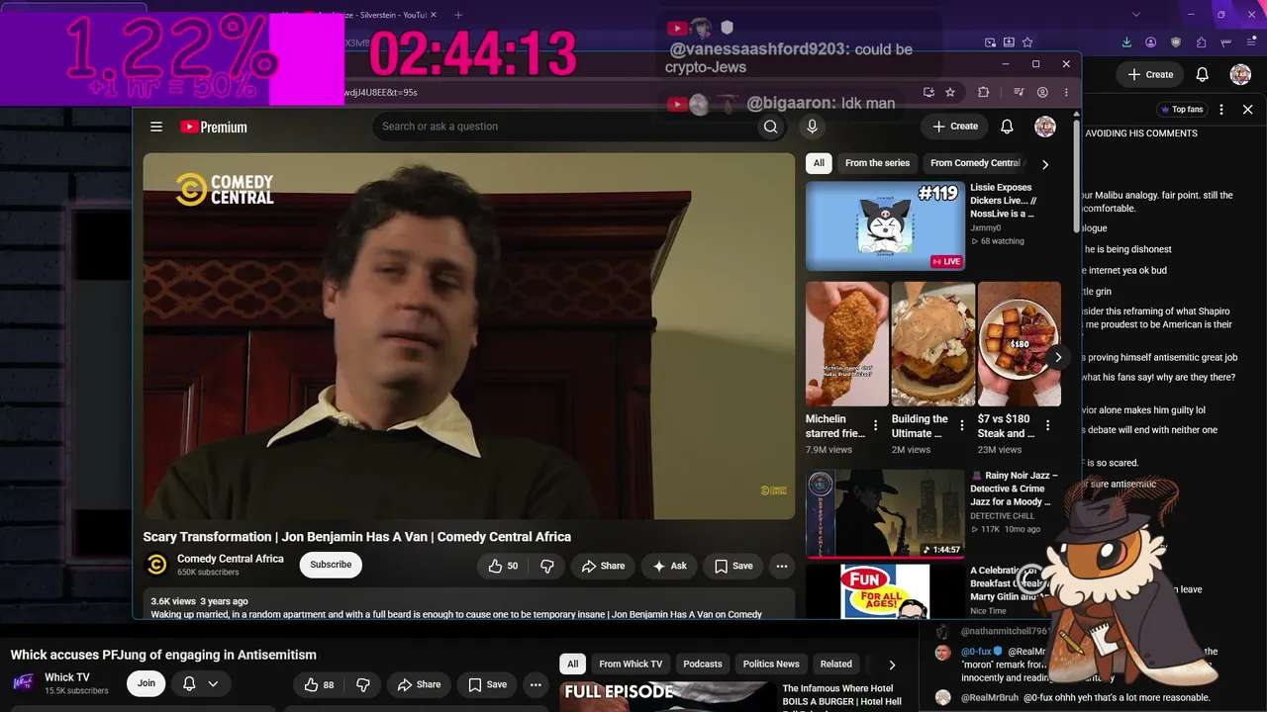Open live chat options menu
Screen dimensions: 1267x712
point(1221,110)
